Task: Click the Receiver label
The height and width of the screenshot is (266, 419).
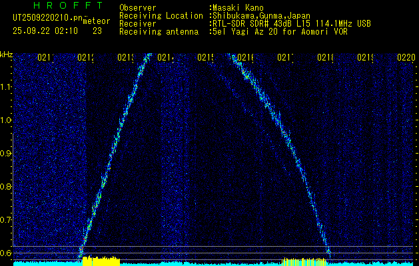Action: click(138, 24)
